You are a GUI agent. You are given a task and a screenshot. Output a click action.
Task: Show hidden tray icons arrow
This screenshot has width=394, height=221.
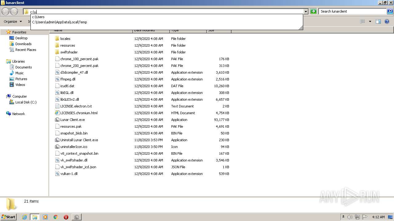point(343,217)
